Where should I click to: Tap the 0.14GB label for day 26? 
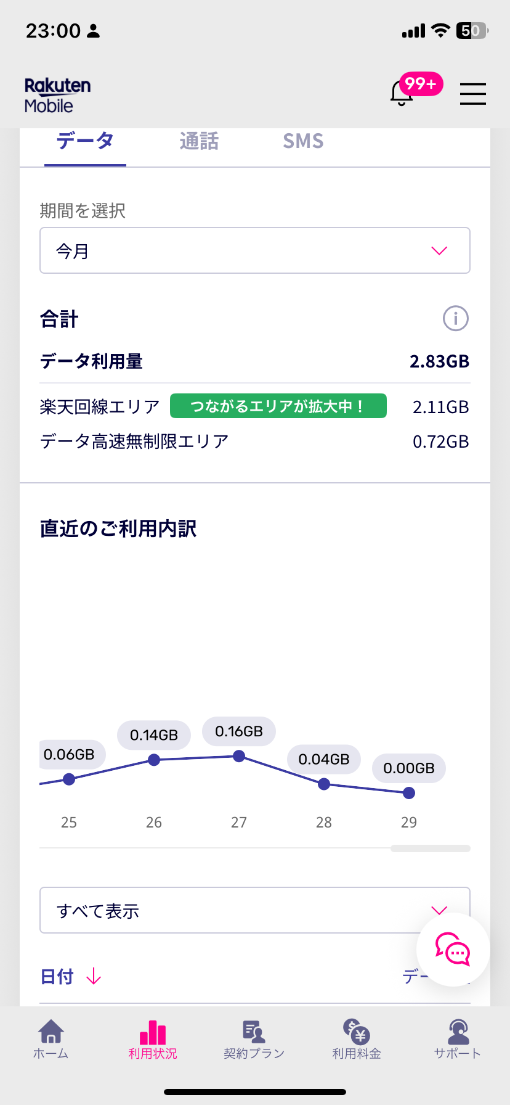pos(154,735)
